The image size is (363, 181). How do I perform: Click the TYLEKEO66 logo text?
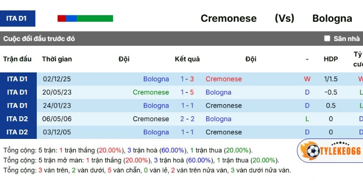tap(340, 151)
